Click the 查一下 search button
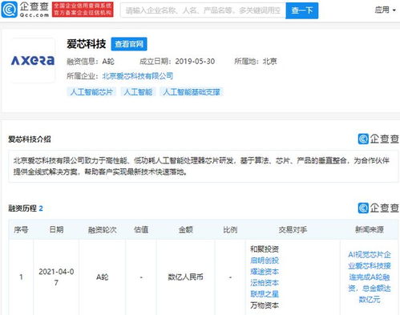Image resolution: width=400 pixels, height=315 pixels. tap(302, 10)
